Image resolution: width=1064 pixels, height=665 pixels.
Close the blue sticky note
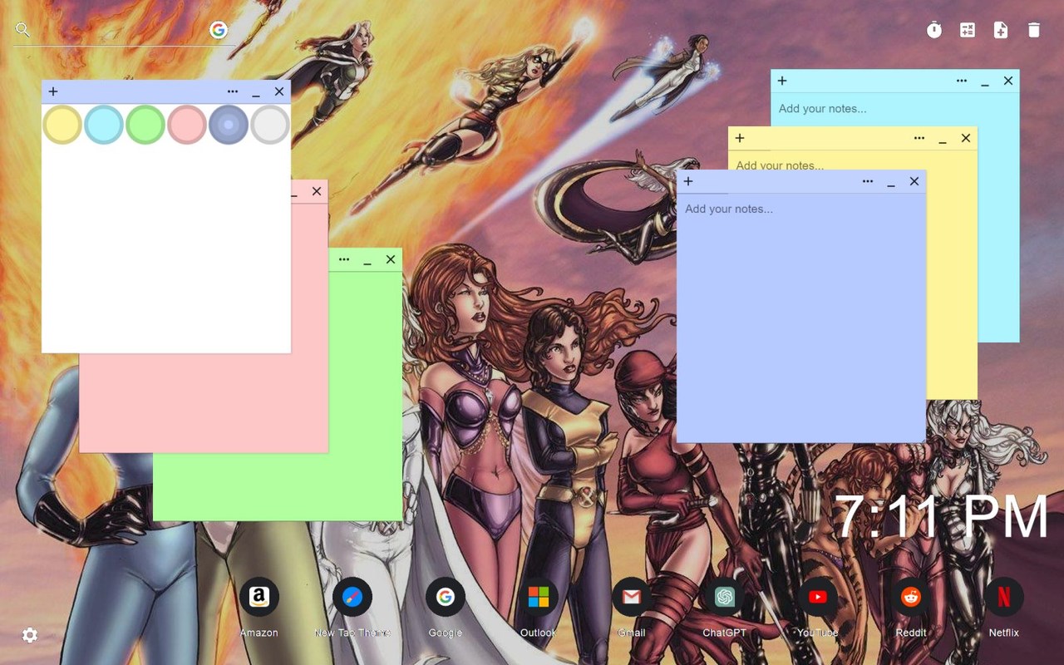click(914, 181)
